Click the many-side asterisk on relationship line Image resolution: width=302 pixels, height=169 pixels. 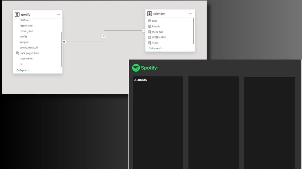coord(64,42)
